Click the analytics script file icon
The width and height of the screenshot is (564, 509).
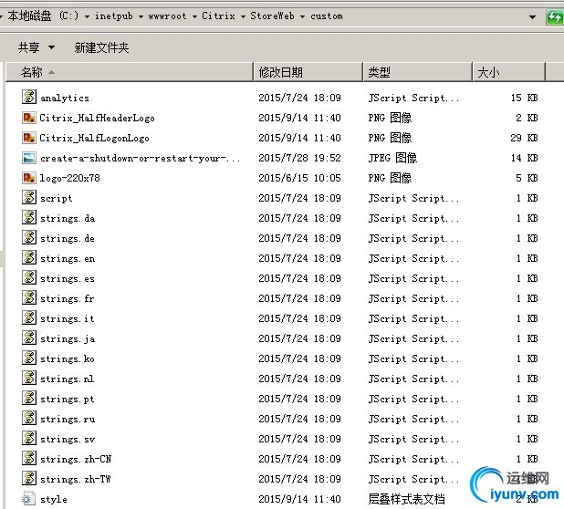(29, 97)
